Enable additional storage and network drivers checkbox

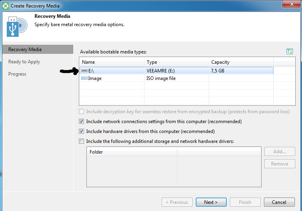82,141
